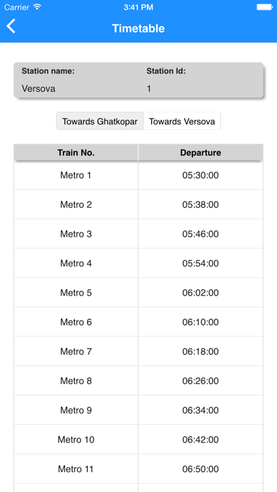Switch to Towards Versova segment
Image resolution: width=277 pixels, height=492 pixels.
tap(182, 121)
